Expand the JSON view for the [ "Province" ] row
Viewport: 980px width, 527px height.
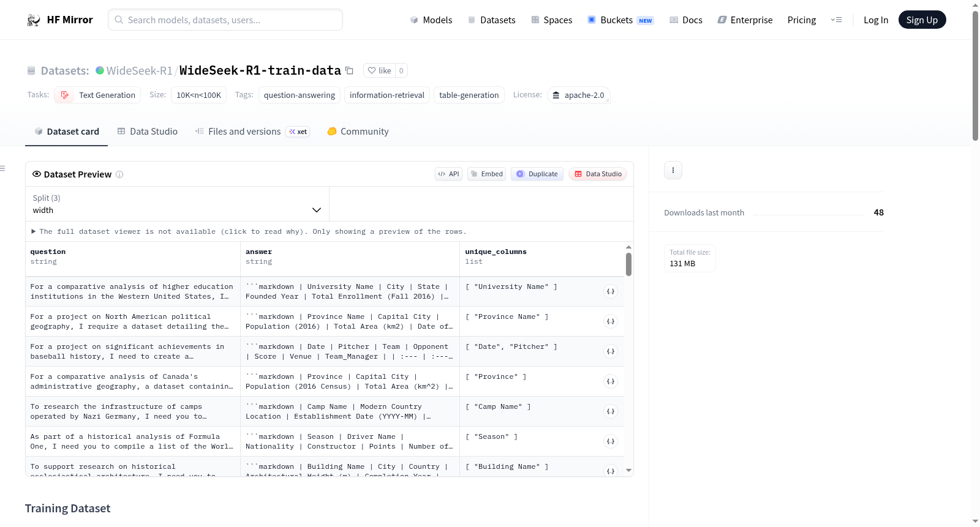[x=611, y=381]
